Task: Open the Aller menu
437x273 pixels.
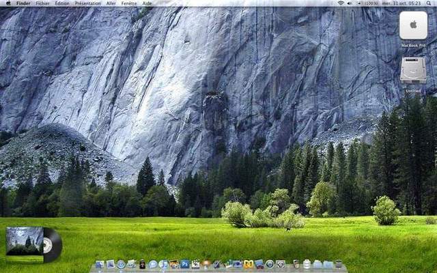Action: [x=111, y=3]
